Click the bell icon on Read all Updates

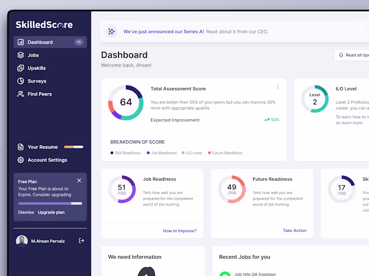341,55
